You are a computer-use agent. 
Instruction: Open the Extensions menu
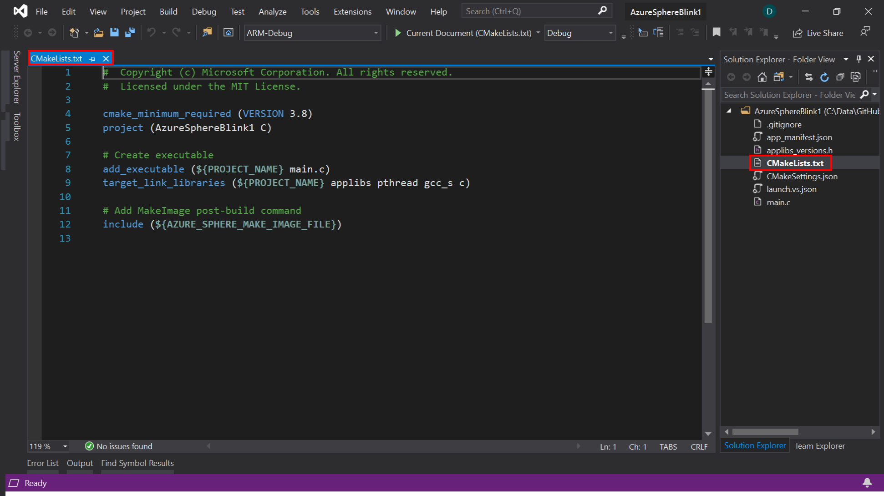(352, 11)
